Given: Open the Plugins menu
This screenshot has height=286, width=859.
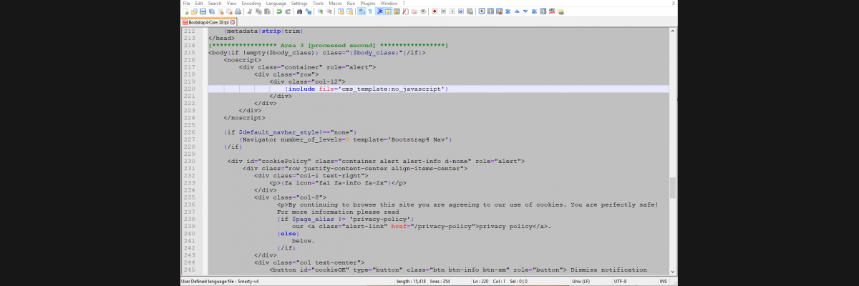Looking at the screenshot, I should [368, 4].
